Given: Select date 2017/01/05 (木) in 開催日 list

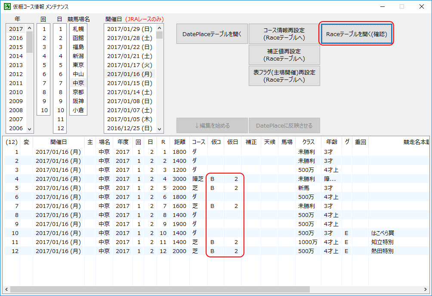Looking at the screenshot, I should [130, 119].
